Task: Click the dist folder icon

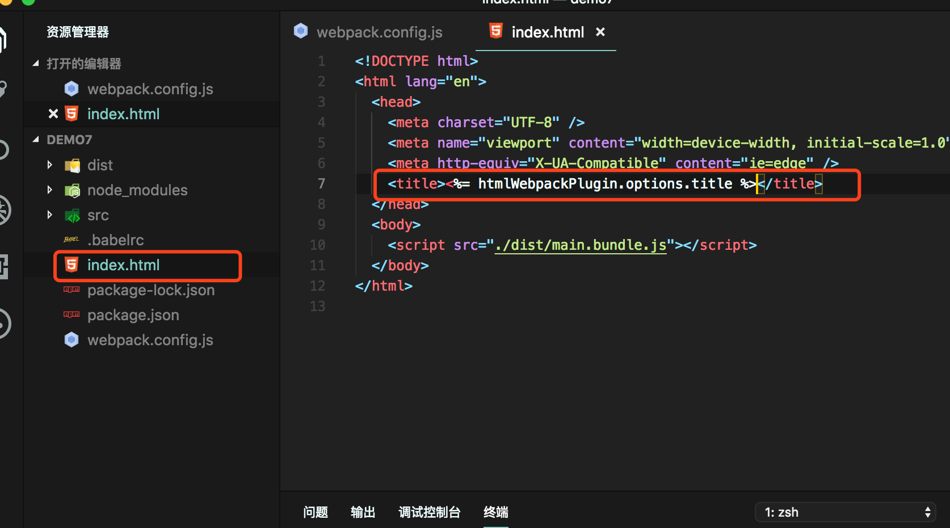Action: click(72, 165)
